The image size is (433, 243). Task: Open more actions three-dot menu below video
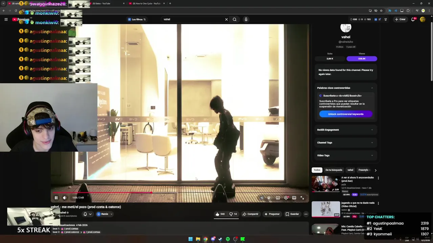(306, 214)
